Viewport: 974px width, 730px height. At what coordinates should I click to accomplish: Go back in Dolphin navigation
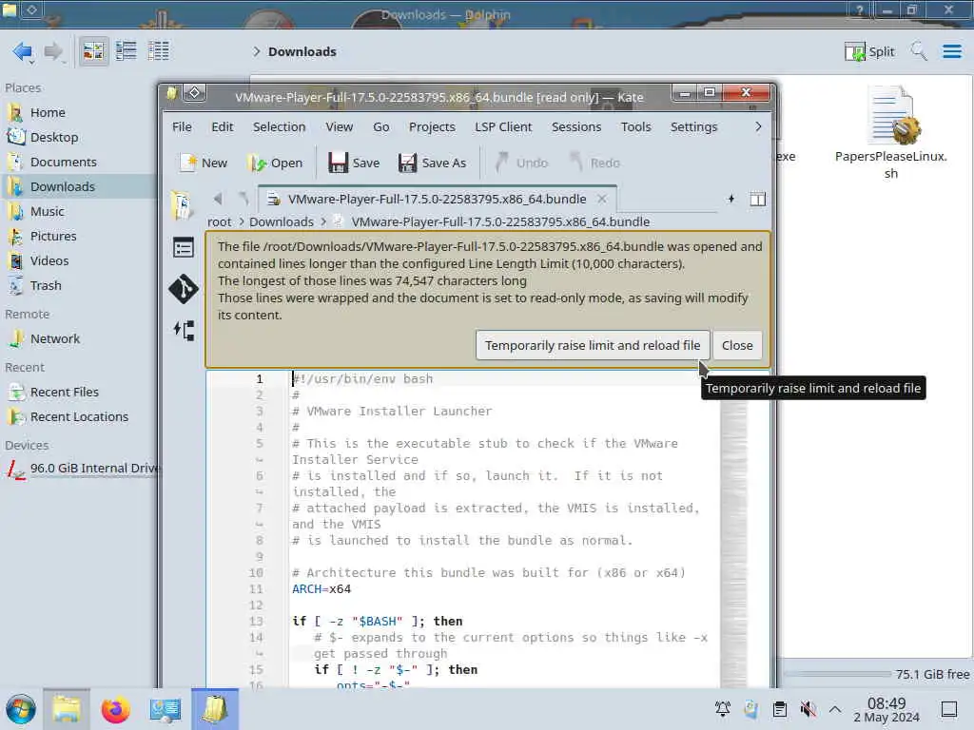click(x=23, y=51)
